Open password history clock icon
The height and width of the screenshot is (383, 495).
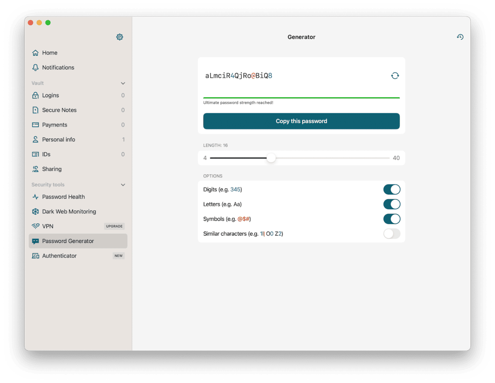tap(460, 37)
